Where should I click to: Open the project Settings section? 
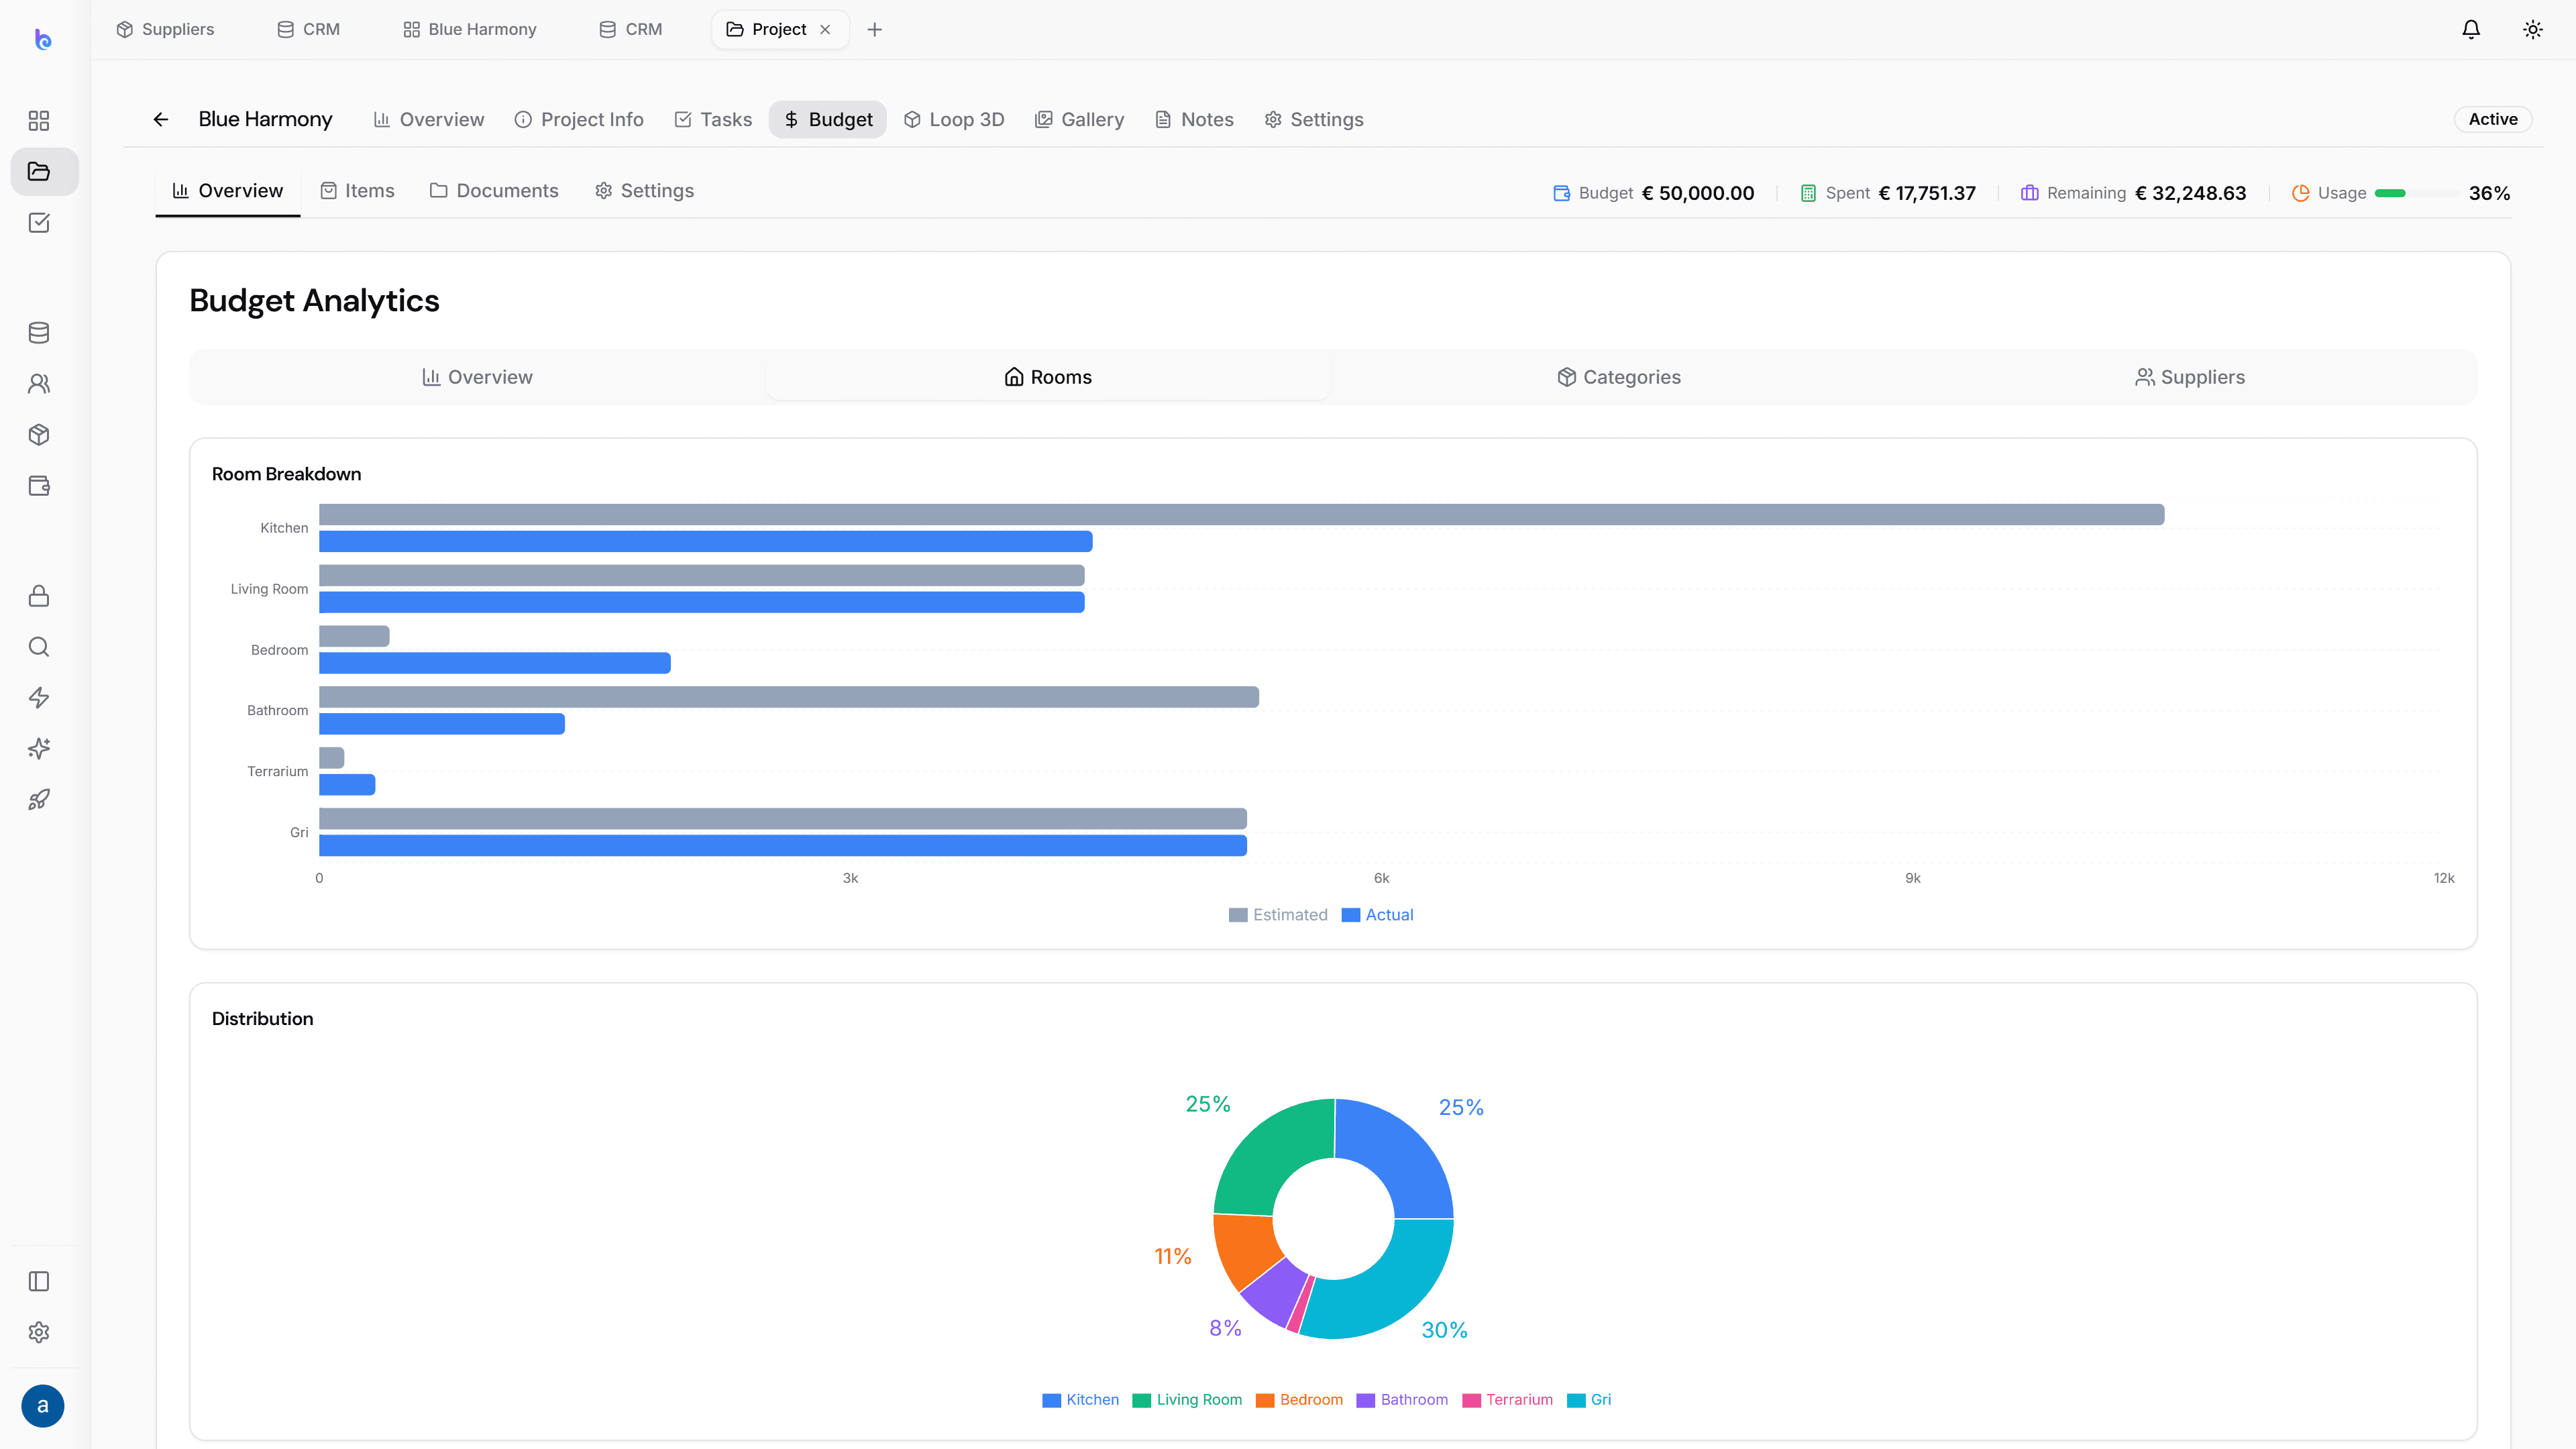click(1314, 119)
